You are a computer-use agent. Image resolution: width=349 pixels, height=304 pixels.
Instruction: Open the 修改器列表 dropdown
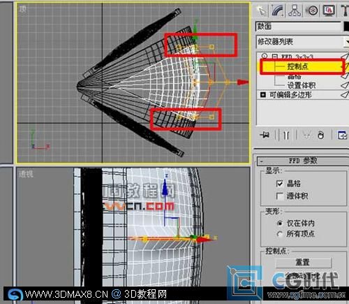tap(302, 42)
